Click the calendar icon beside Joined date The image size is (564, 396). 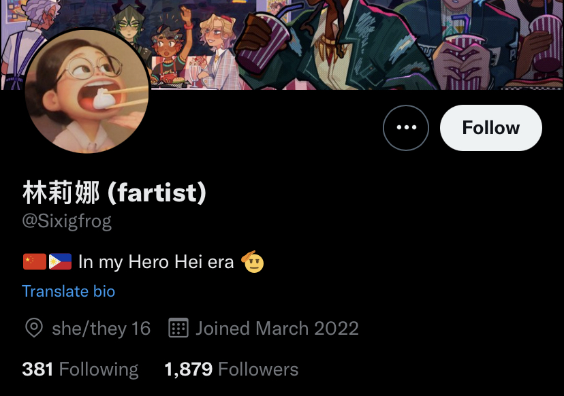coord(178,328)
